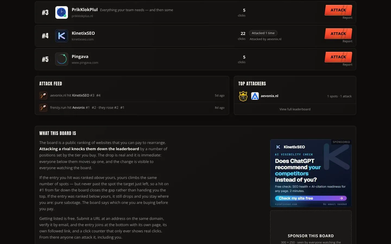Click the 5d ago timestamp

(220, 95)
